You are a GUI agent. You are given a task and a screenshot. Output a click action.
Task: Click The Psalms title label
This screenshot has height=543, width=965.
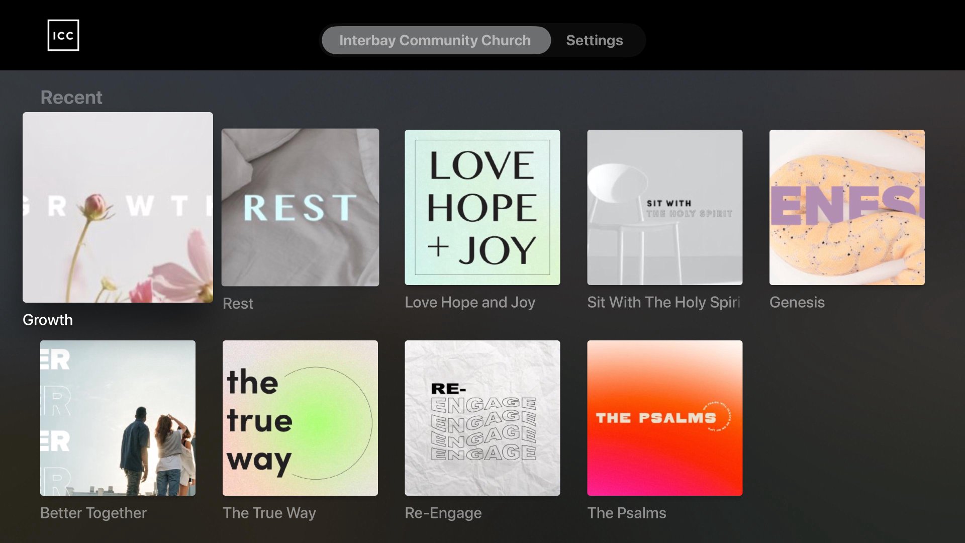(627, 513)
